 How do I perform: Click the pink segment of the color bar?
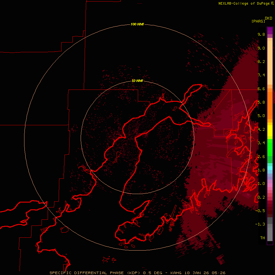[270, 185]
